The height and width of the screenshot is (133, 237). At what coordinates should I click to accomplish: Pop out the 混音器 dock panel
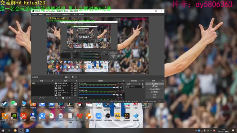click(x=123, y=81)
